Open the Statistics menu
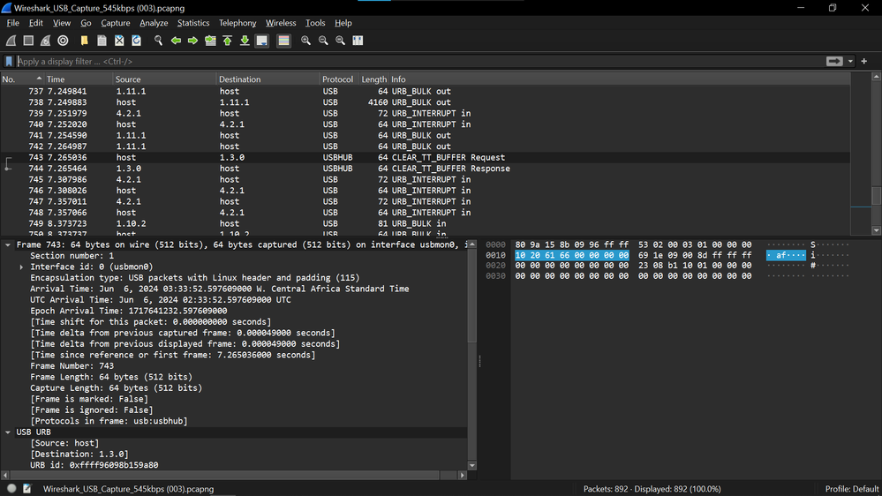The image size is (882, 496). coord(193,23)
